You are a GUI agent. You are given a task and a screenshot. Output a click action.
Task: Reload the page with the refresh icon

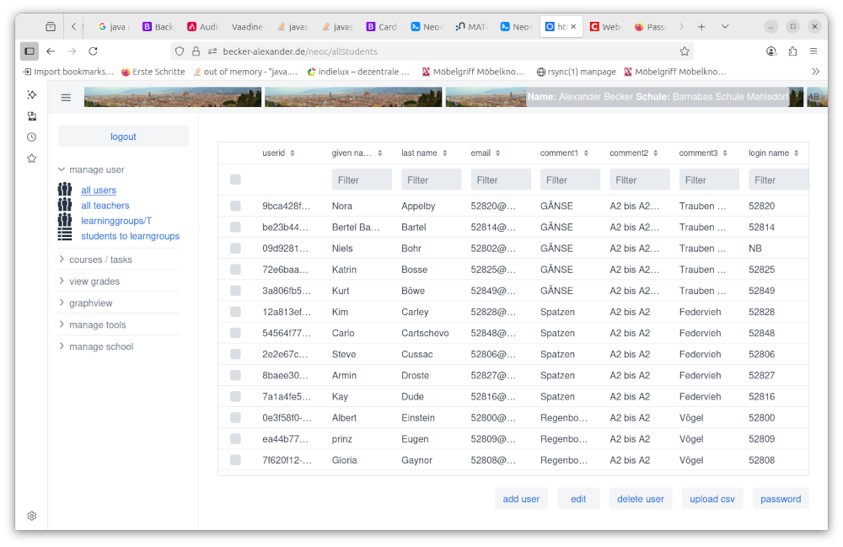pyautogui.click(x=93, y=51)
